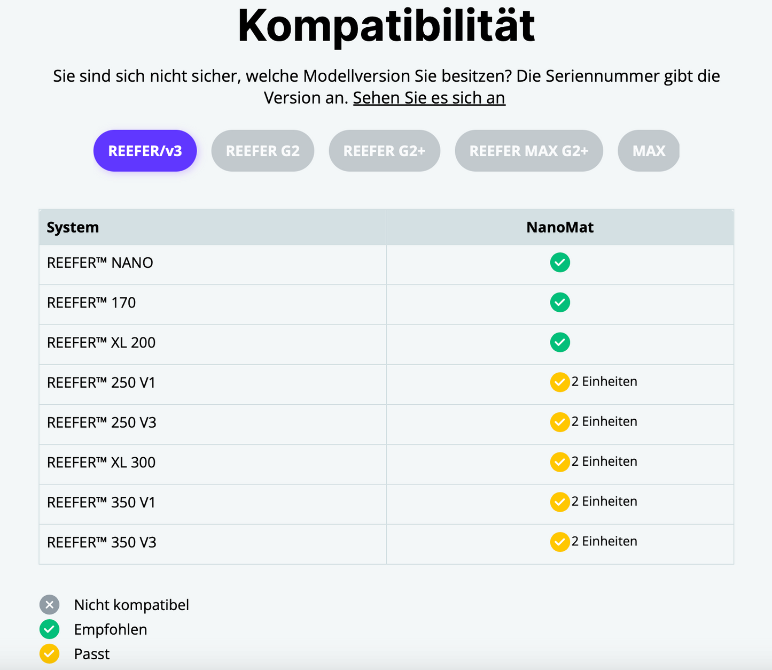This screenshot has height=670, width=772.
Task: Switch to the REEFER G2+ tab
Action: pyautogui.click(x=384, y=151)
